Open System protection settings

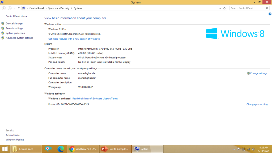pyautogui.click(x=15, y=33)
